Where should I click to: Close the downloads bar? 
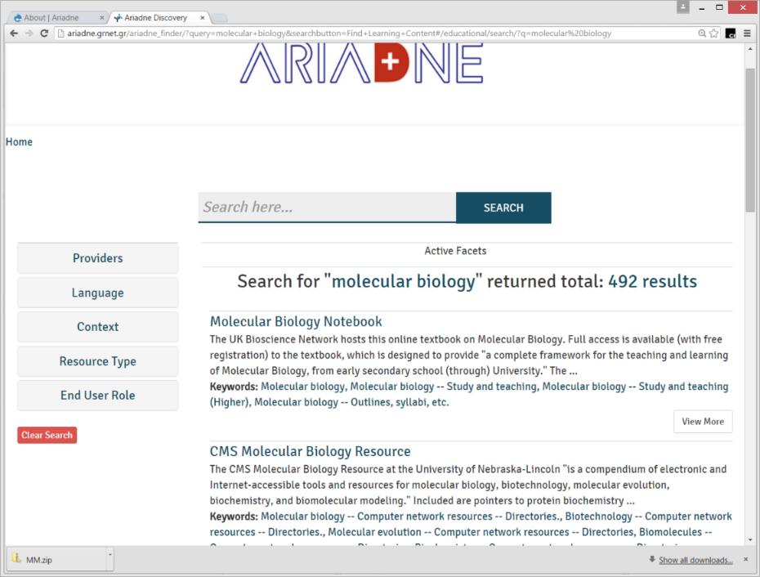745,560
